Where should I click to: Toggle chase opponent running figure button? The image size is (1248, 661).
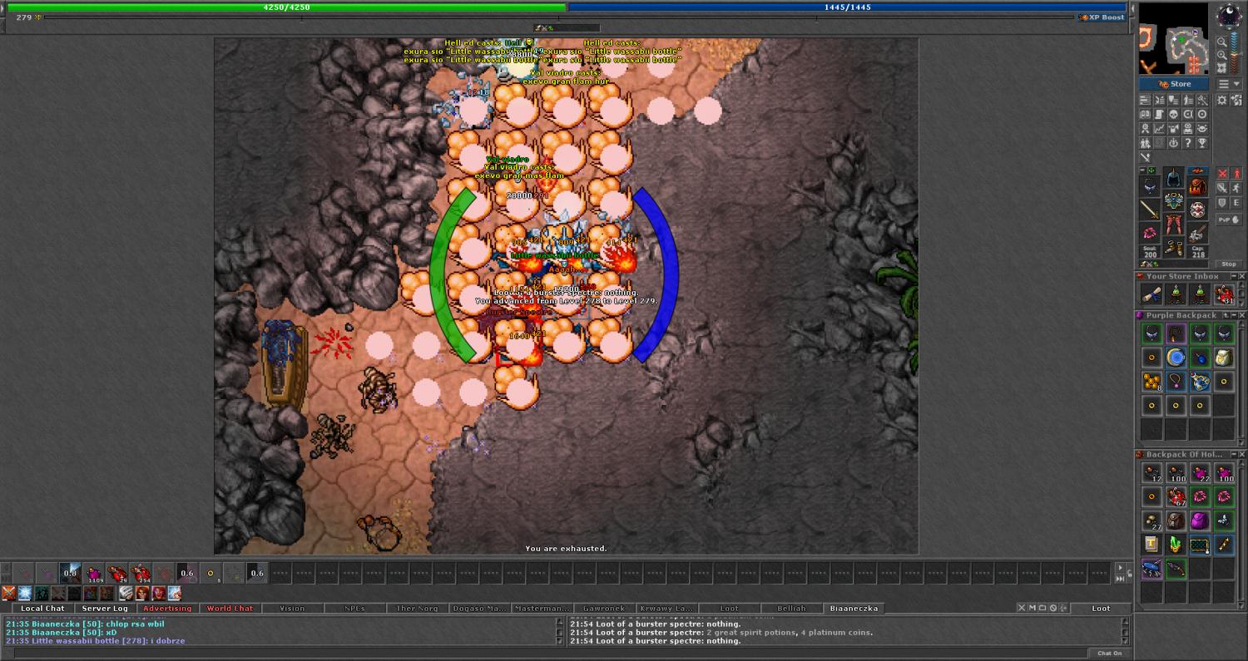click(x=1236, y=188)
